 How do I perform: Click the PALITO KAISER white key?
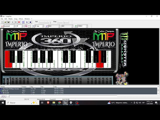point(16,65)
